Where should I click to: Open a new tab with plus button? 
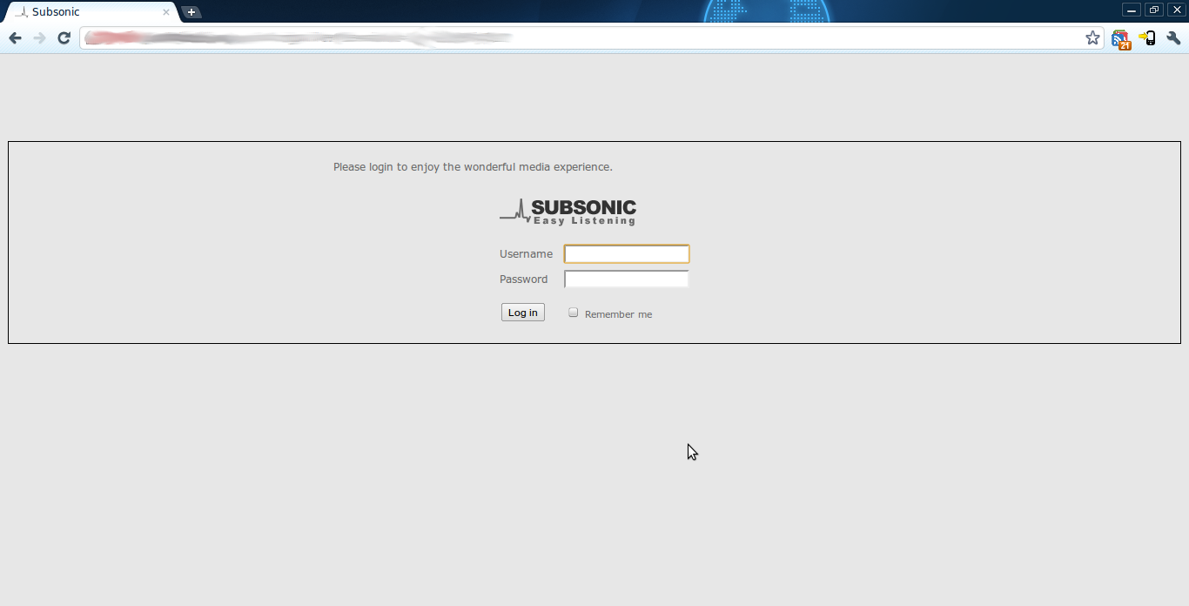(191, 12)
